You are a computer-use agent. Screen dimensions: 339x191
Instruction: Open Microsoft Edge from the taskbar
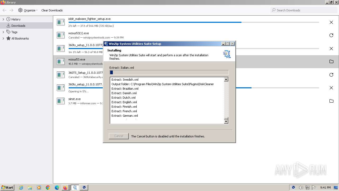tap(57, 188)
